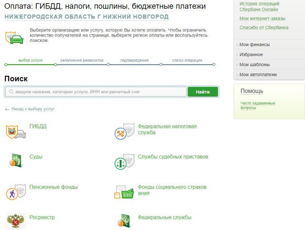Screen dimensions: 305x230
Task: Open the Фонды социального страхования basket icon
Action: pyautogui.click(x=124, y=192)
